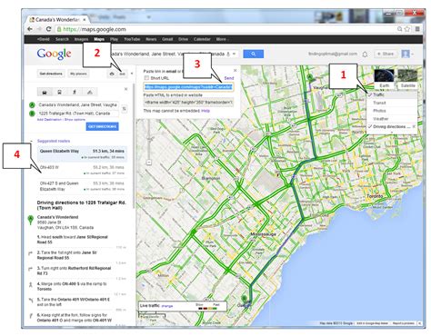Close the link sharing popup
Image resolution: width=431 pixels, height=336 pixels.
coord(236,70)
